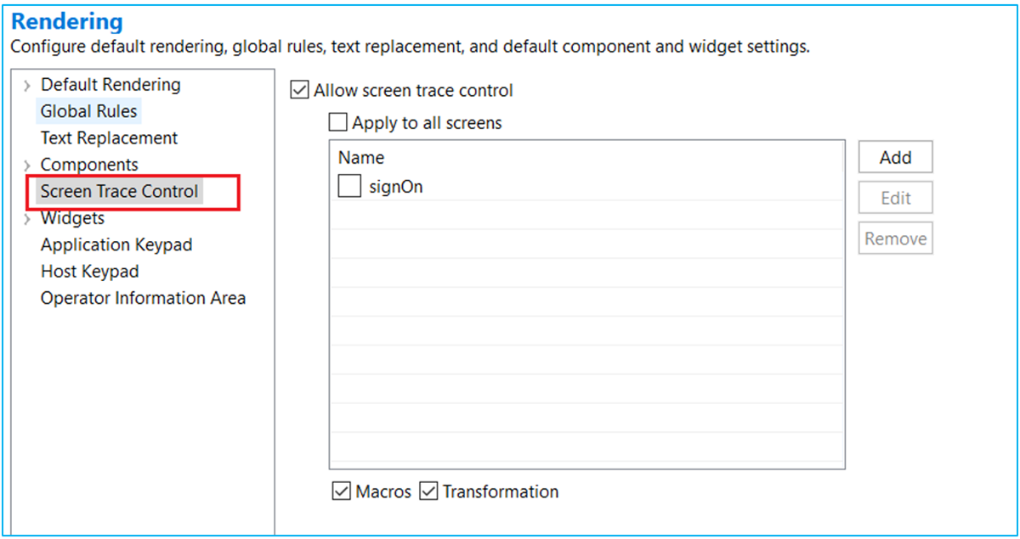Select Host Keypad in the tree

point(89,272)
